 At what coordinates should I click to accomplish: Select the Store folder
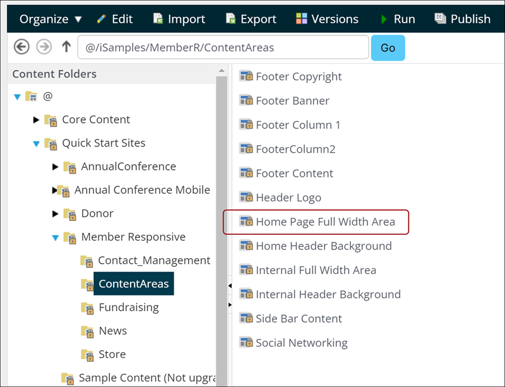112,354
